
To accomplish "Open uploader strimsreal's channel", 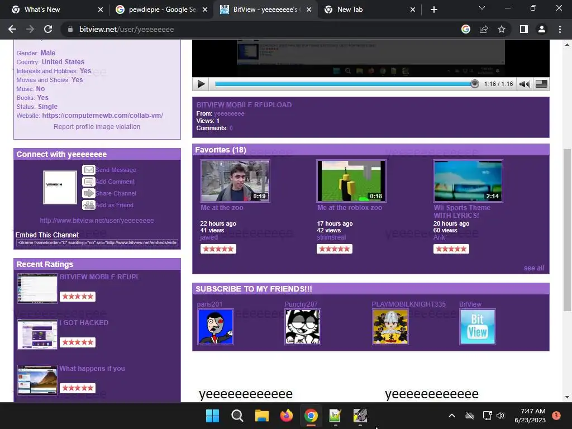I will 331,237.
